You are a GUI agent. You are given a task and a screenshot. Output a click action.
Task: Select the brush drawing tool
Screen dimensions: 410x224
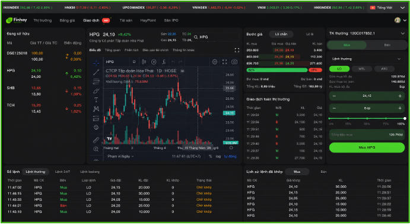pyautogui.click(x=96, y=91)
